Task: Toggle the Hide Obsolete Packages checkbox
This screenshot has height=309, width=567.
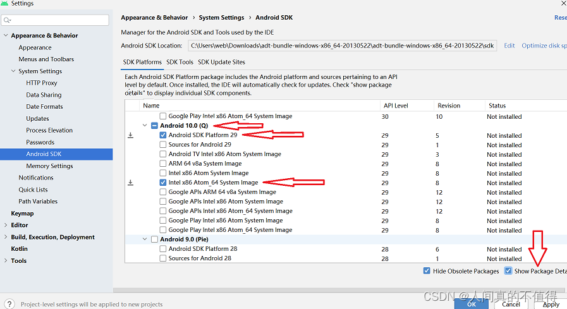Action: [427, 271]
